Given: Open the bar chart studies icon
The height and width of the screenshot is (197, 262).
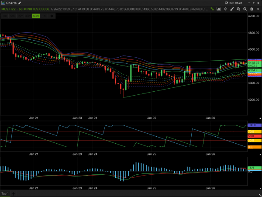Looking at the screenshot, I should [219, 9].
